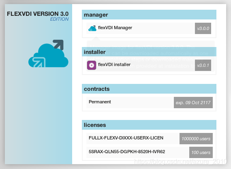Click the FLEXVDI VERSION 3.0 title

[x=38, y=14]
